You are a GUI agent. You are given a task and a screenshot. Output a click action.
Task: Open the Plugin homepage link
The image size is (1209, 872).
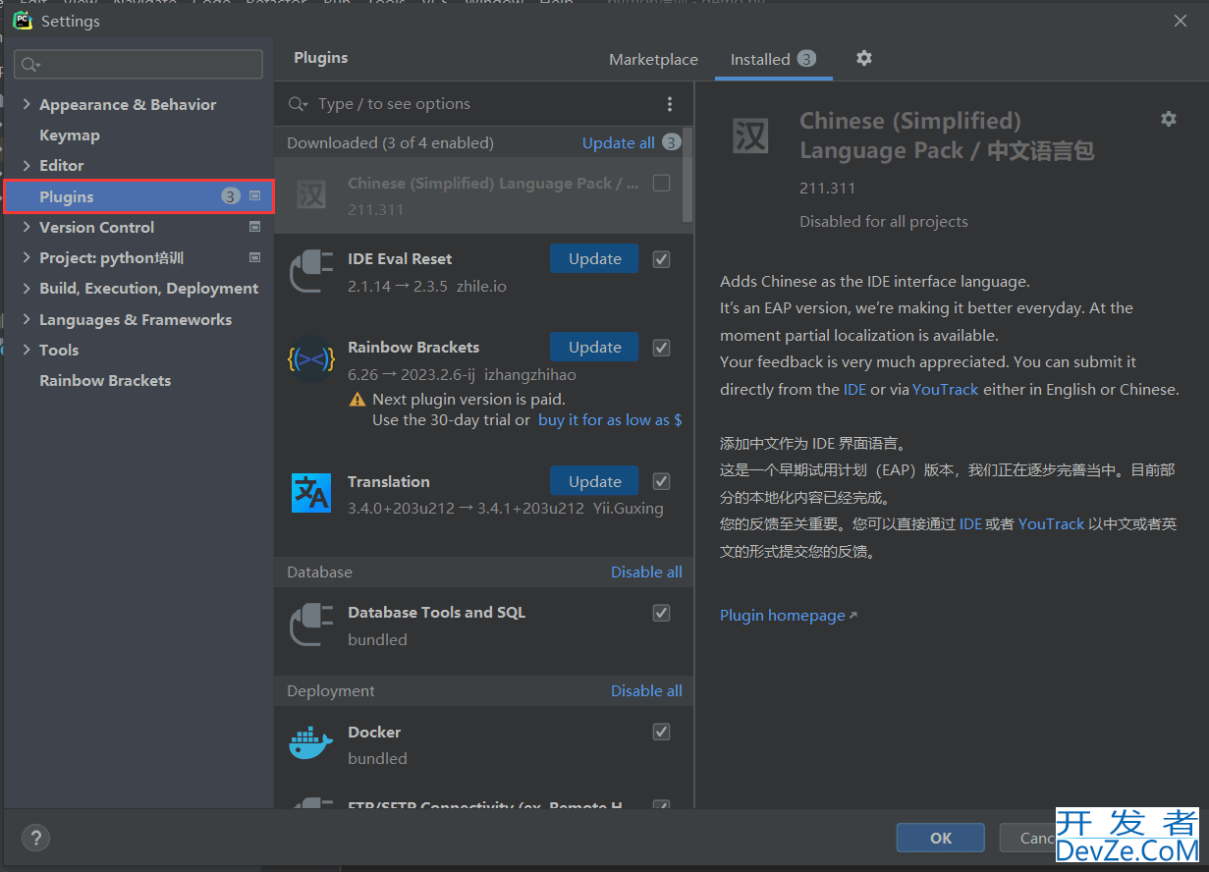click(x=789, y=616)
